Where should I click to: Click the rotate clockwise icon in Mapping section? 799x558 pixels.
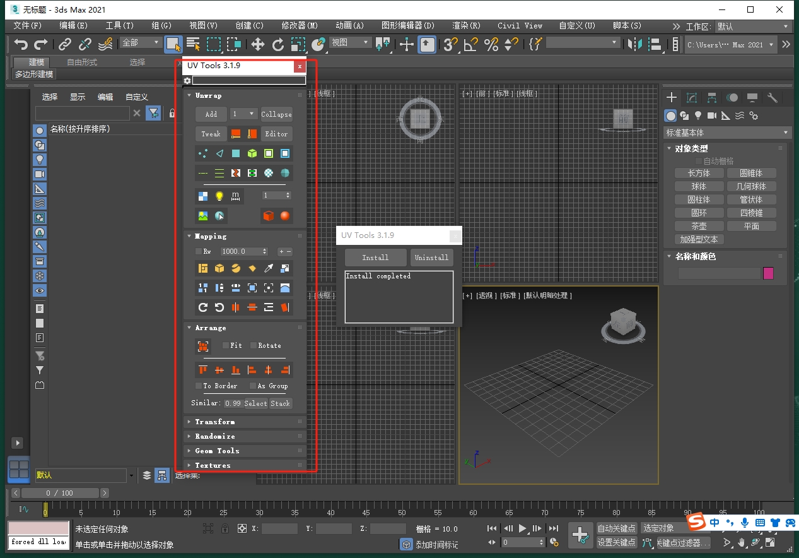203,307
